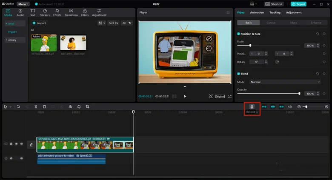The width and height of the screenshot is (332, 180).
Task: Play the video in the Player
Action: point(185,96)
